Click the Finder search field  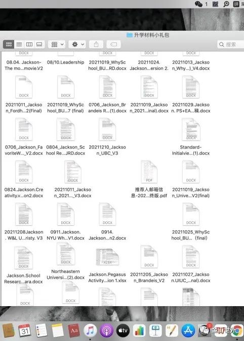pyautogui.click(x=230, y=44)
